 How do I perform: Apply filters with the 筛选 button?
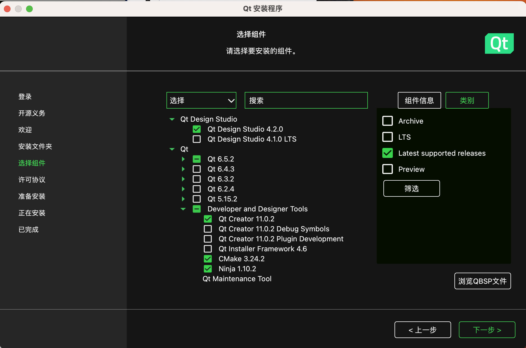411,188
